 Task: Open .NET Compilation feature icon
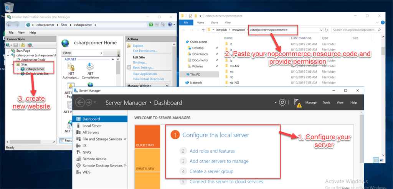90,70
